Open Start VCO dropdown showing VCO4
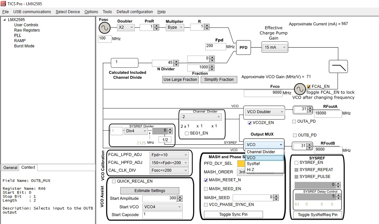 [162, 207]
